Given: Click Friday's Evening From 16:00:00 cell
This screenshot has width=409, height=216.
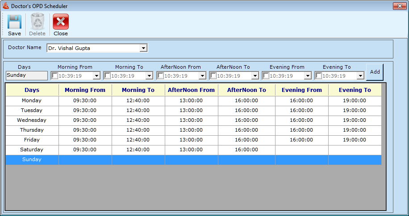Looking at the screenshot, I should point(301,140).
